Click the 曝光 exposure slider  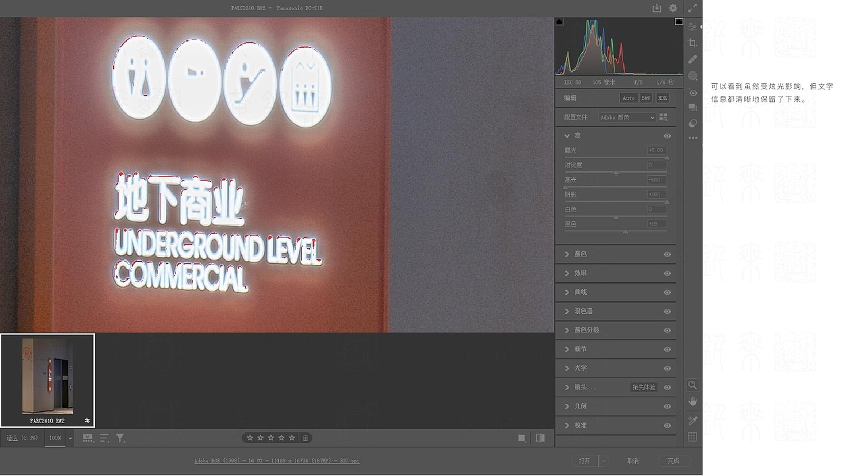click(x=615, y=157)
